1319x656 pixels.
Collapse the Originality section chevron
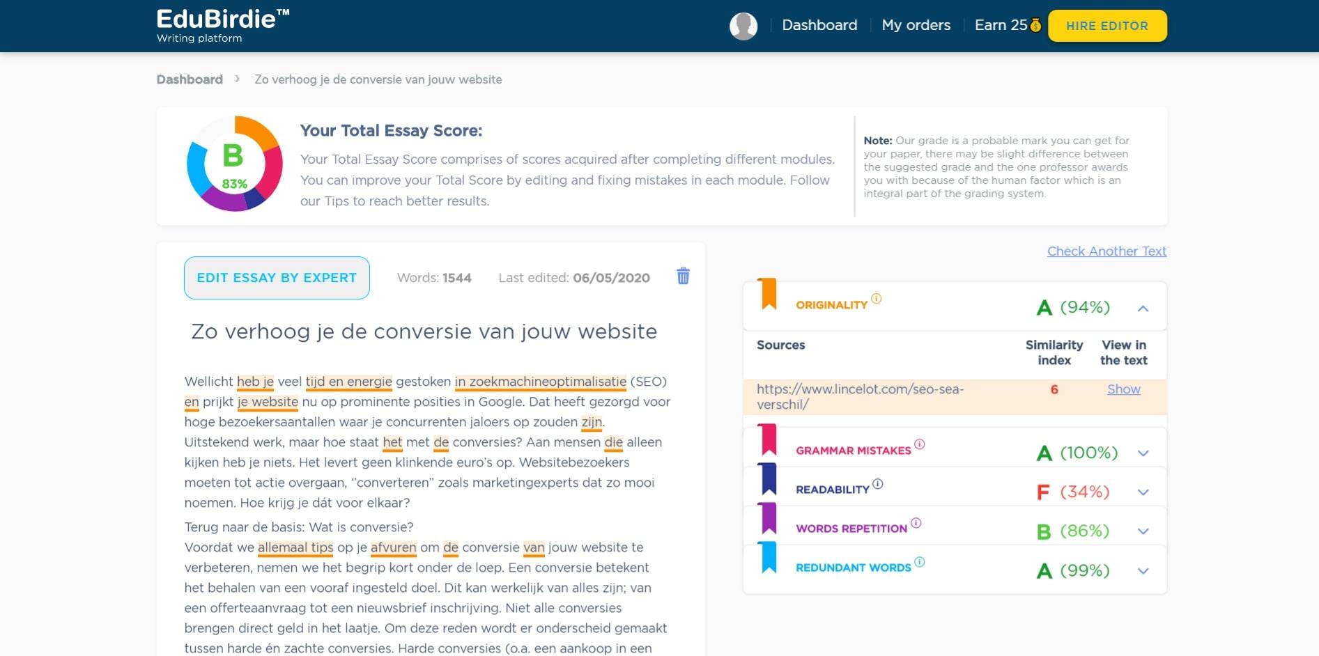[1143, 308]
